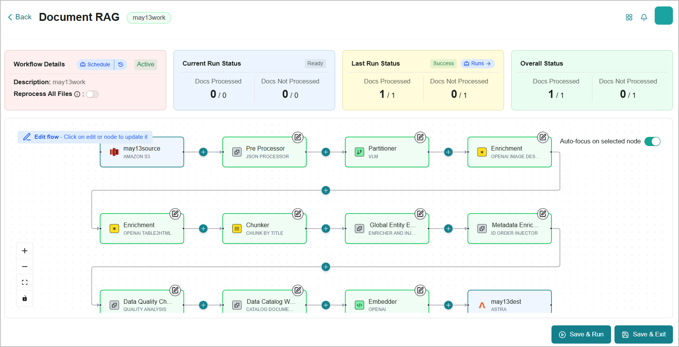Edit the Partitioner node
This screenshot has width=679, height=347.
[x=420, y=137]
